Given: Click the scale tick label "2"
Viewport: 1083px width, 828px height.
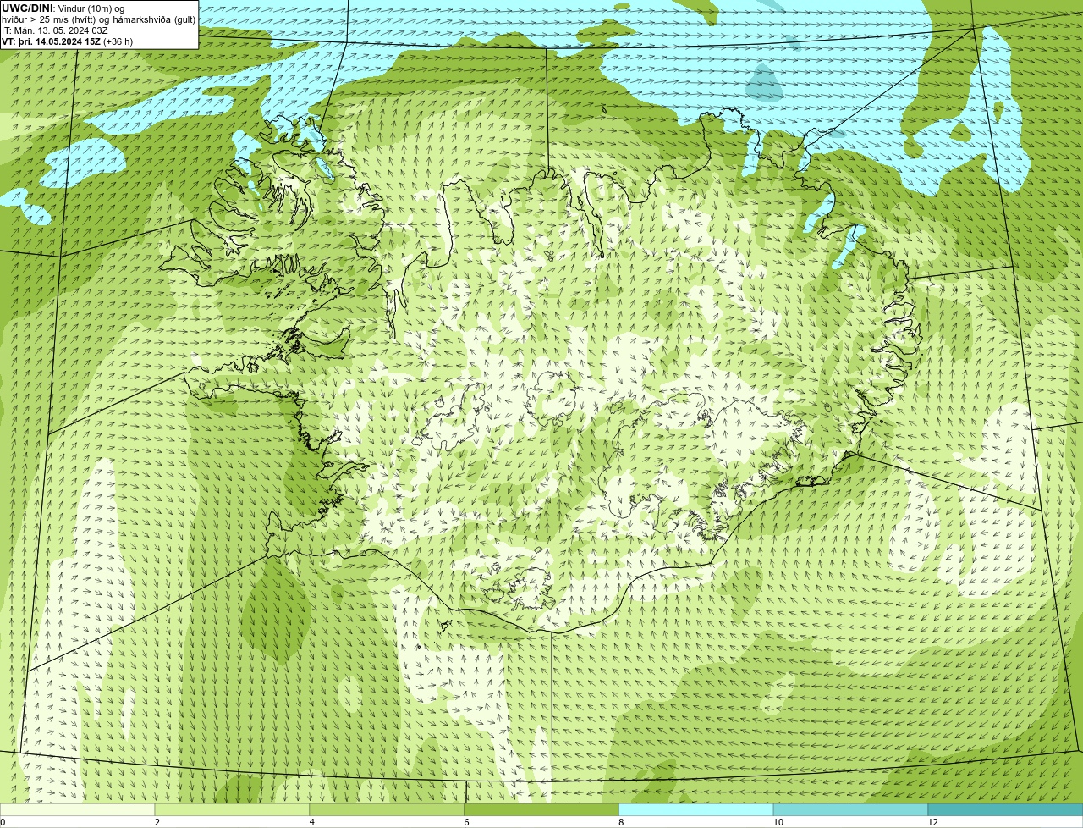Looking at the screenshot, I should (157, 822).
